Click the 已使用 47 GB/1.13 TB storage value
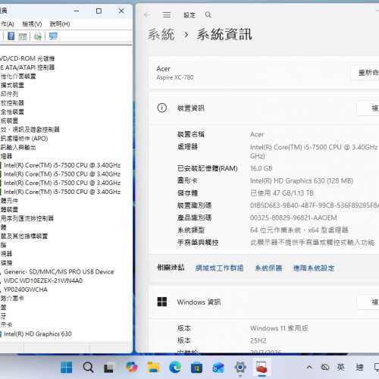Viewport: 379px width, 379px height. point(282,193)
